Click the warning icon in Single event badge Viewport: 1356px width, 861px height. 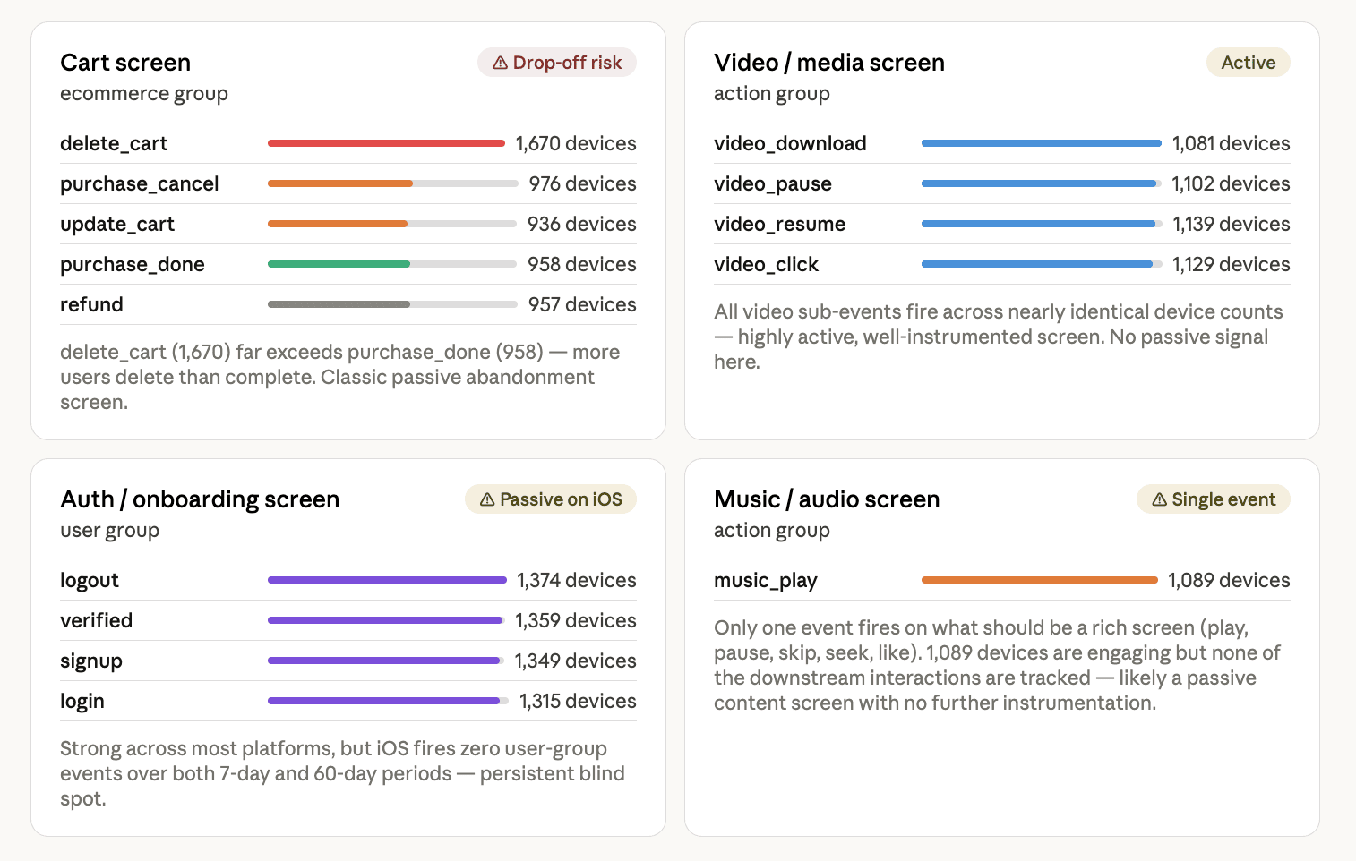[x=1159, y=499]
